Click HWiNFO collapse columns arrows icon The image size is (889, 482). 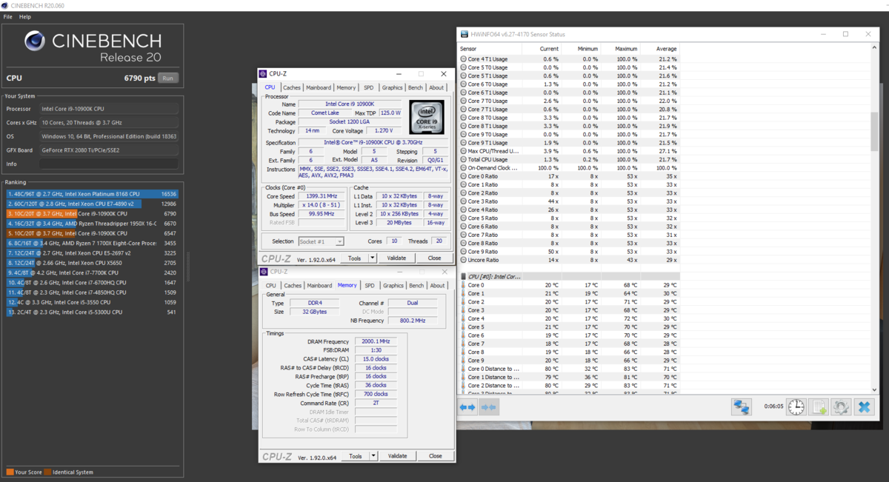(487, 407)
